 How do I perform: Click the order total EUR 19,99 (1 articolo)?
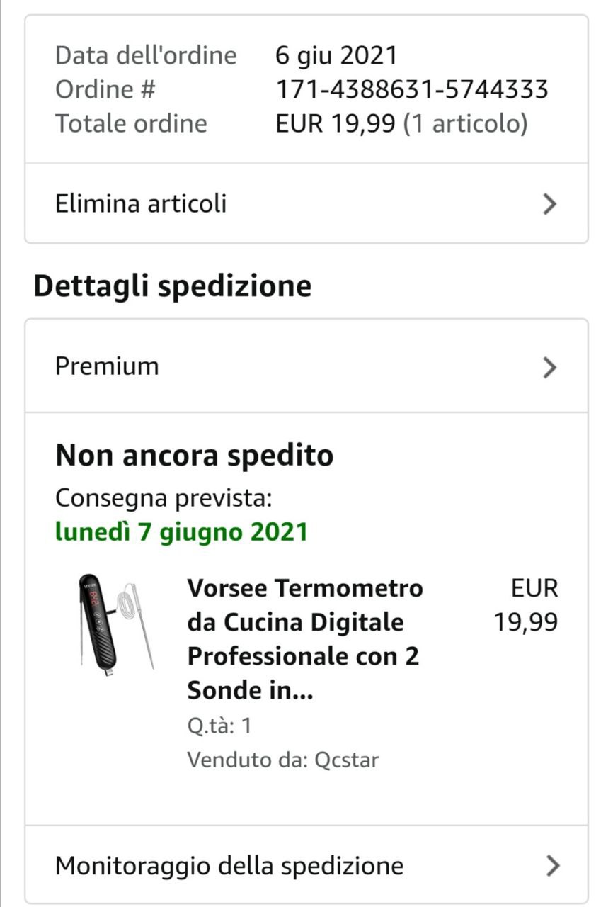point(401,123)
